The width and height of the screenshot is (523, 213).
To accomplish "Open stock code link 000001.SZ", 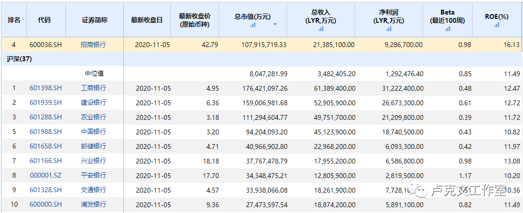I will pyautogui.click(x=46, y=175).
